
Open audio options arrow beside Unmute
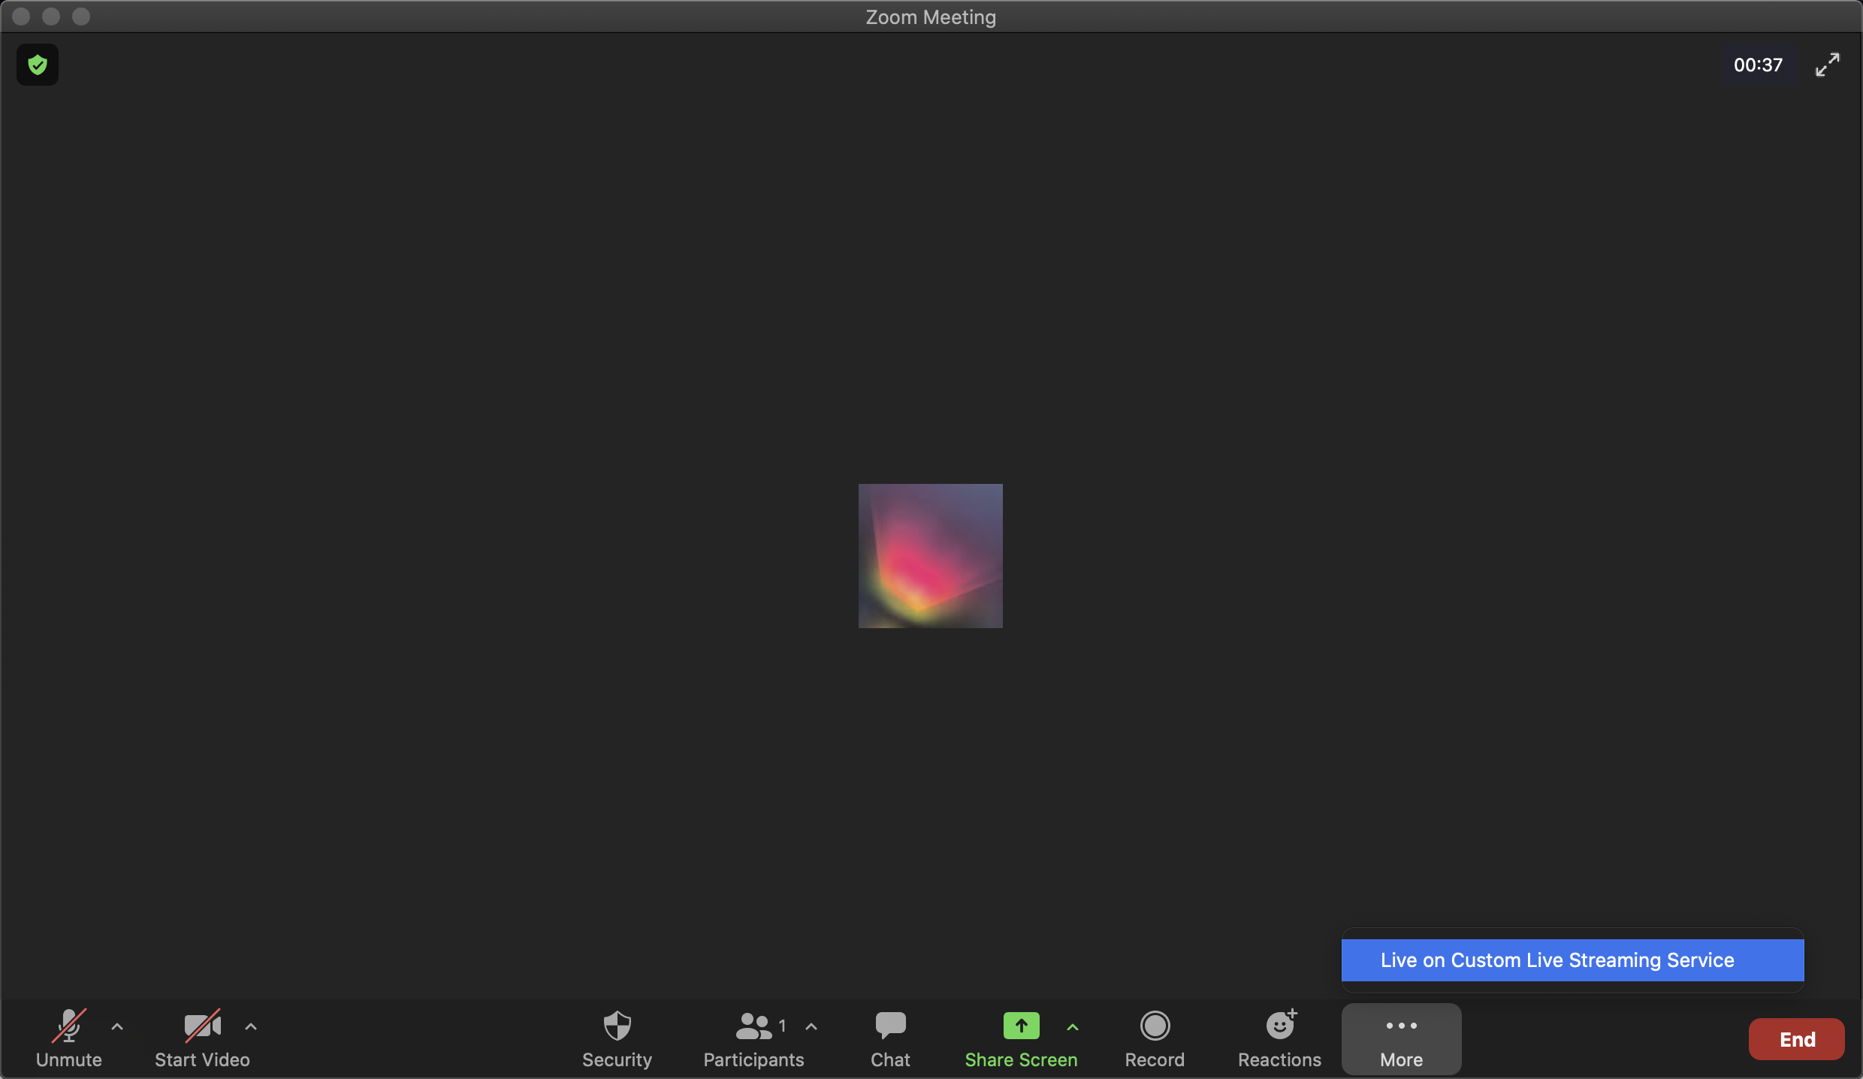click(117, 1026)
